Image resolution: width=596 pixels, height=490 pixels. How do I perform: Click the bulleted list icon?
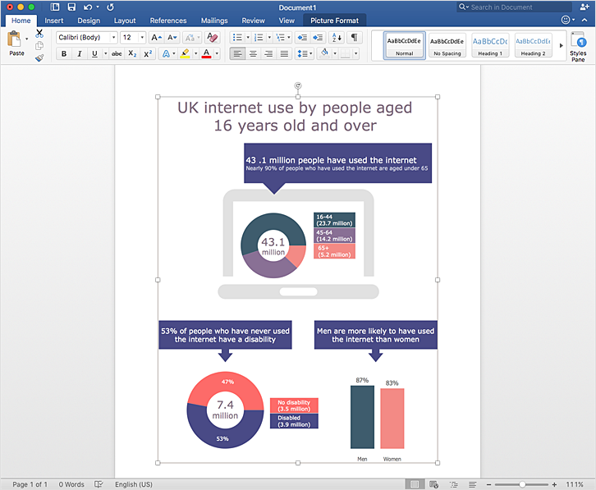[x=236, y=38]
